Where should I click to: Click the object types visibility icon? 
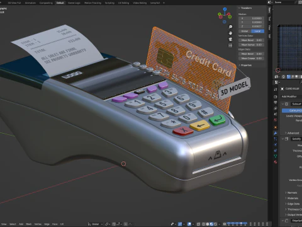point(172,224)
